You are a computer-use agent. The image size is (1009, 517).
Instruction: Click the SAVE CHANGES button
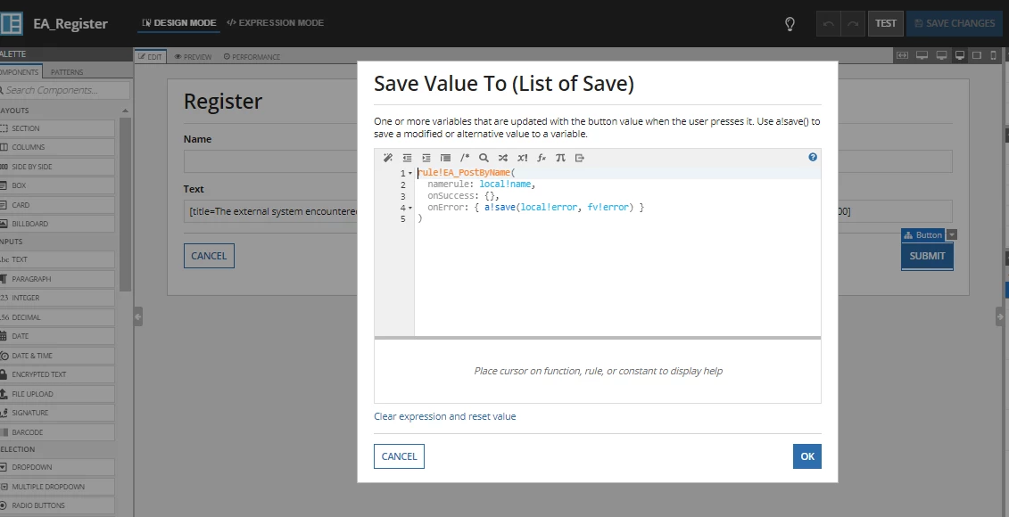[955, 23]
